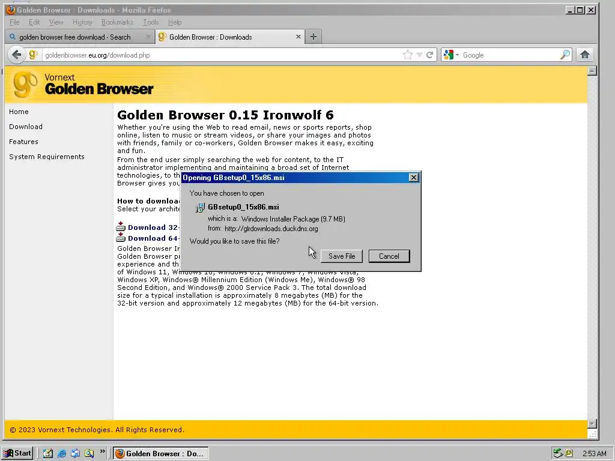
Task: Open the Tools menu
Action: coord(151,22)
